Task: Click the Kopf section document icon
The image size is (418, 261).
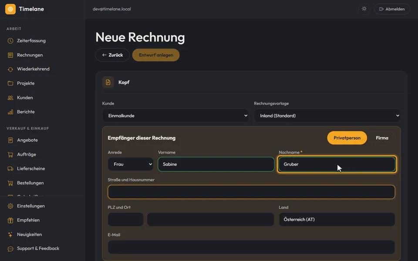Action: coord(108,82)
